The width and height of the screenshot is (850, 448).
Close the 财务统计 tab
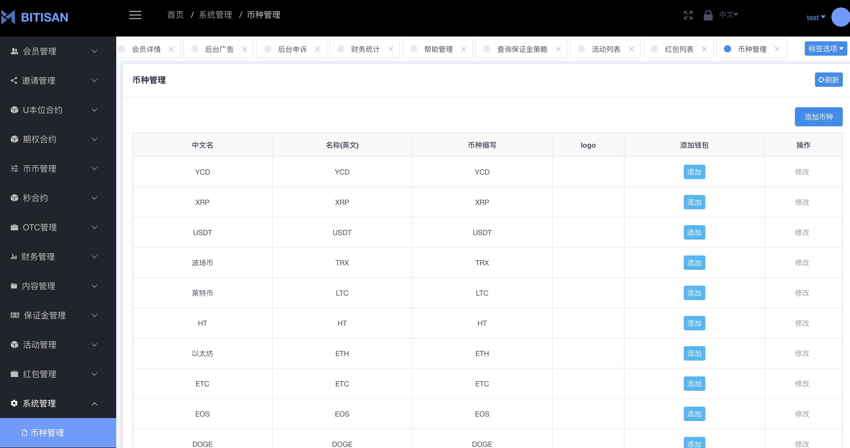pos(391,49)
